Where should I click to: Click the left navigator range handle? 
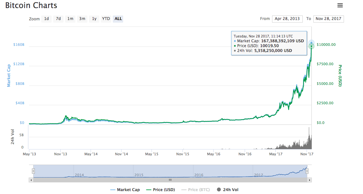point(33,171)
